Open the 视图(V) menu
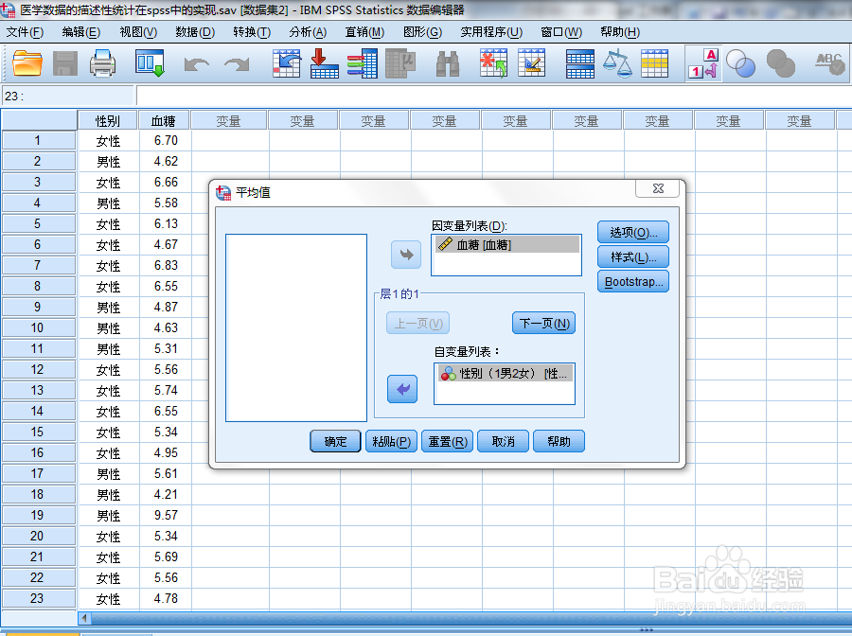Viewport: 852px width, 636px height. tap(138, 32)
